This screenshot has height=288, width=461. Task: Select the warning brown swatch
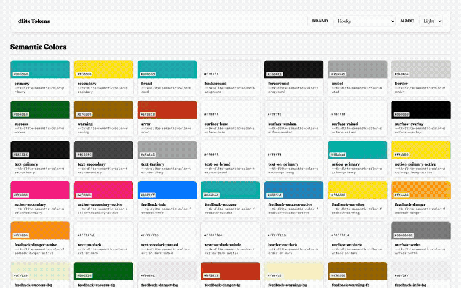[x=104, y=110]
